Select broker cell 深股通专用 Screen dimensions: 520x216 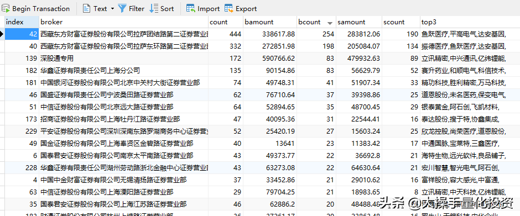click(x=124, y=59)
